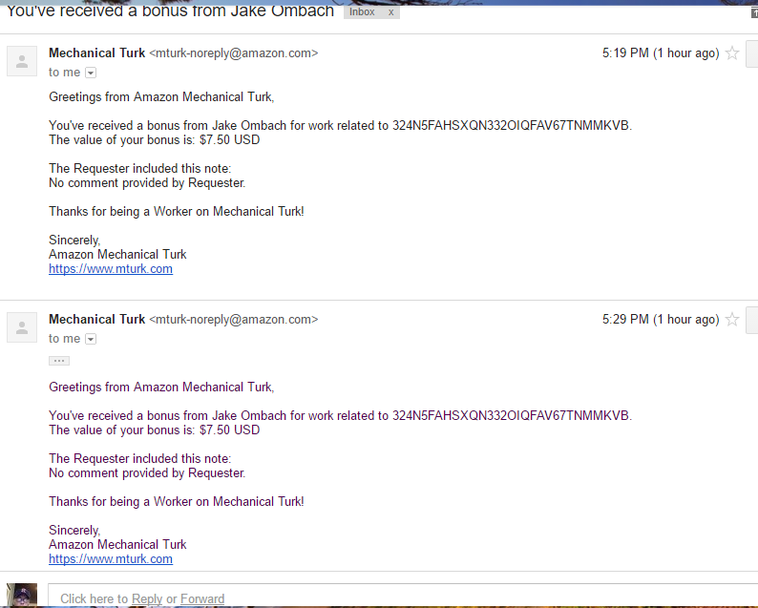Click sender name Mechanical Turk in second email
Image resolution: width=758 pixels, height=608 pixels.
pos(96,319)
